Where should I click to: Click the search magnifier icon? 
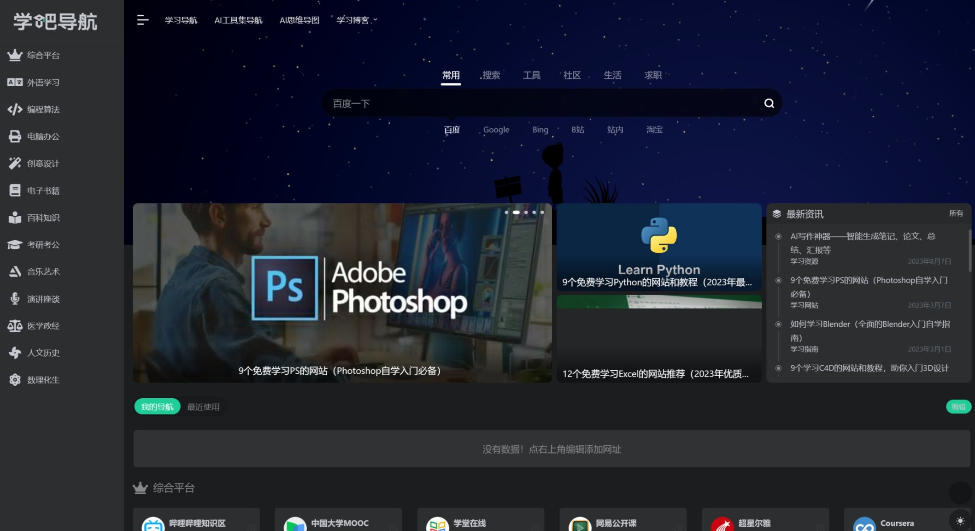tap(769, 103)
